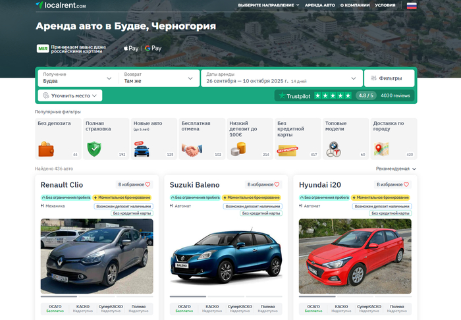Select the 'Бесплатная отмена' handshake filter
The height and width of the screenshot is (320, 461).
click(x=202, y=139)
